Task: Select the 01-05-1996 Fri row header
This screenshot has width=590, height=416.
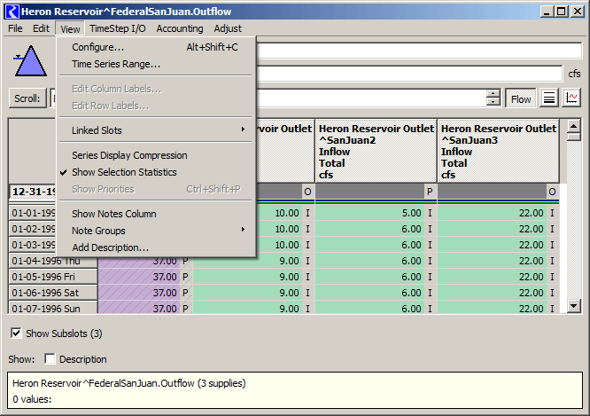Action: coord(53,277)
